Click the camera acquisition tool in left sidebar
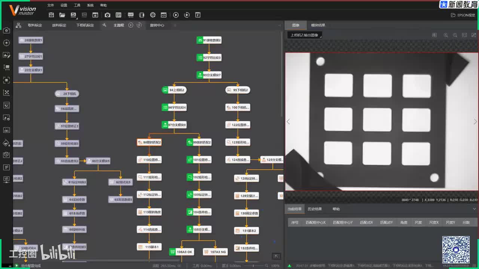This screenshot has height=269, width=479. point(6,30)
